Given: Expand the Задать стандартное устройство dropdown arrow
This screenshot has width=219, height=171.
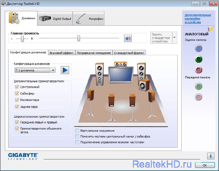Looking at the screenshot, I should tap(174, 38).
